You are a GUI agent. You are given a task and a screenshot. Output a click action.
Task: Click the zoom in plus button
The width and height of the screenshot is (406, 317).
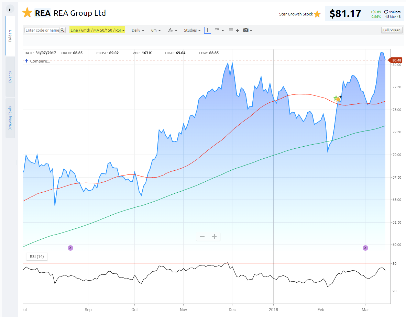coord(215,237)
